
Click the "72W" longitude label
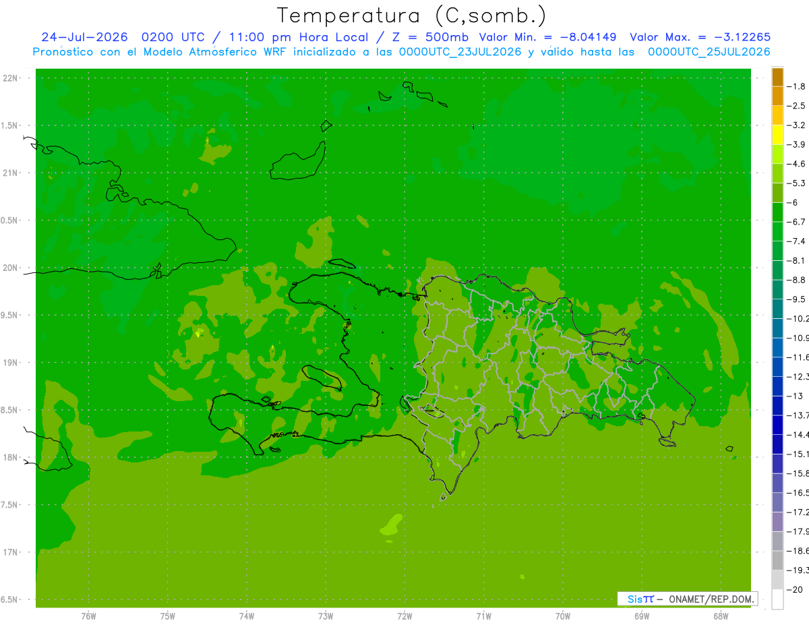tap(404, 616)
